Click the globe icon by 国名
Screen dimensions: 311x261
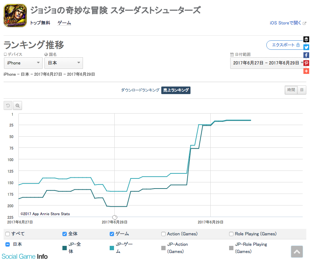46,54
